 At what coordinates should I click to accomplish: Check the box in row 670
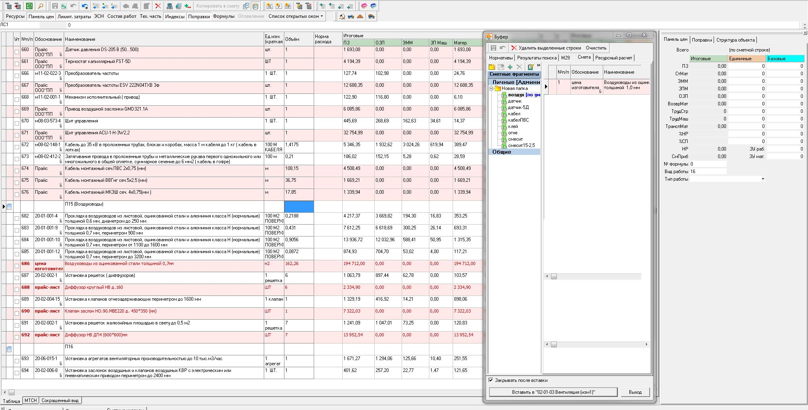(x=17, y=123)
